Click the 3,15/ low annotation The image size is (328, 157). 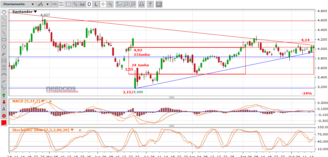pyautogui.click(x=128, y=92)
